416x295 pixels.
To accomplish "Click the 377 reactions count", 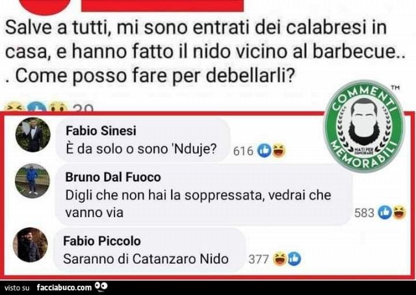I will 259,259.
